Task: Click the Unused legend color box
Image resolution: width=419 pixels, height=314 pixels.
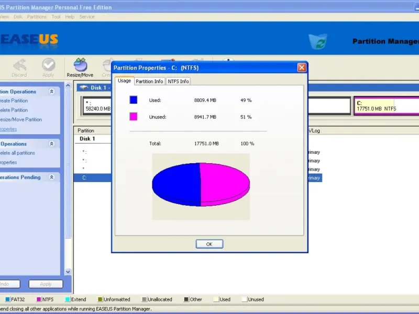Action: click(244, 299)
